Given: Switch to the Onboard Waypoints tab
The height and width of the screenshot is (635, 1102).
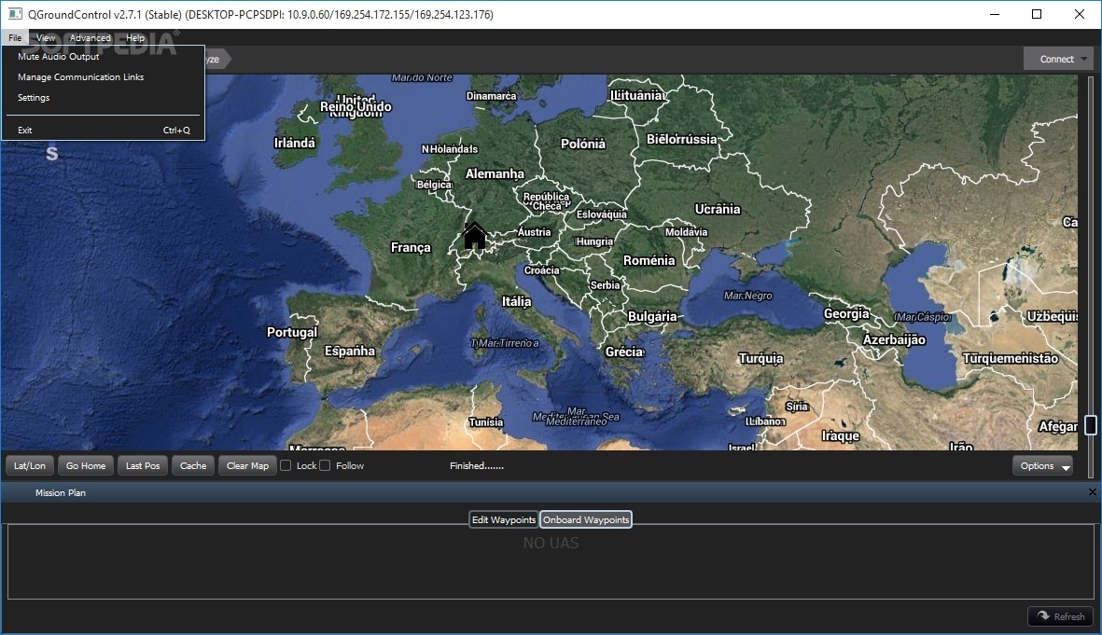Looking at the screenshot, I should click(586, 519).
